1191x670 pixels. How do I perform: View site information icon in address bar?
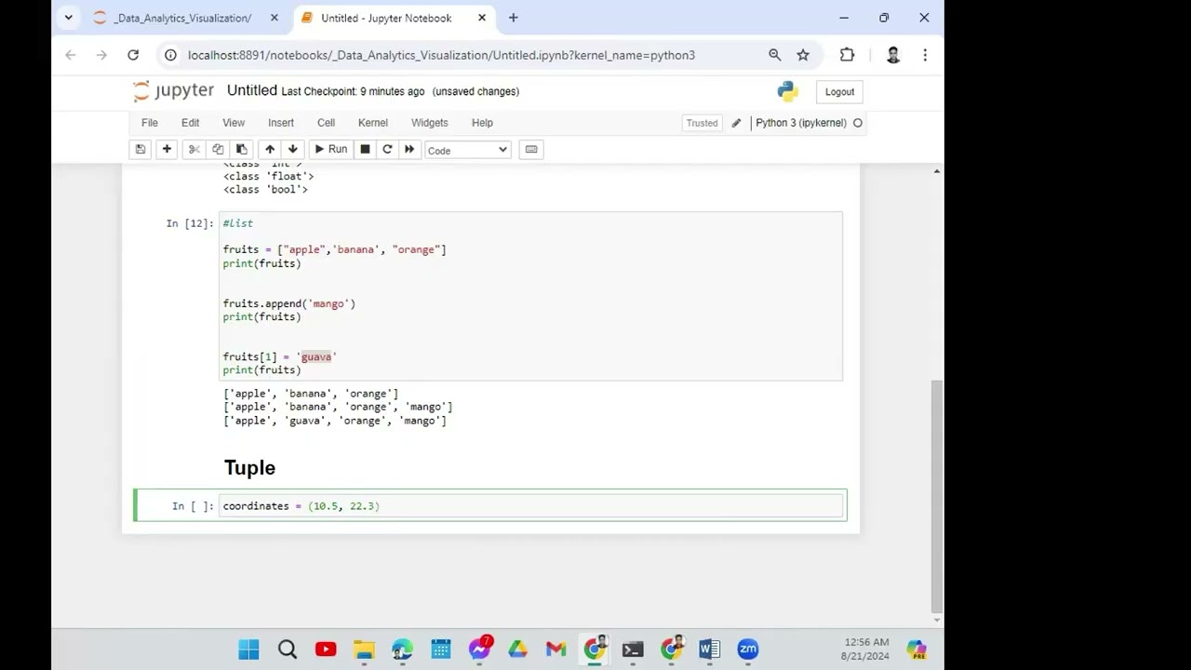point(170,55)
